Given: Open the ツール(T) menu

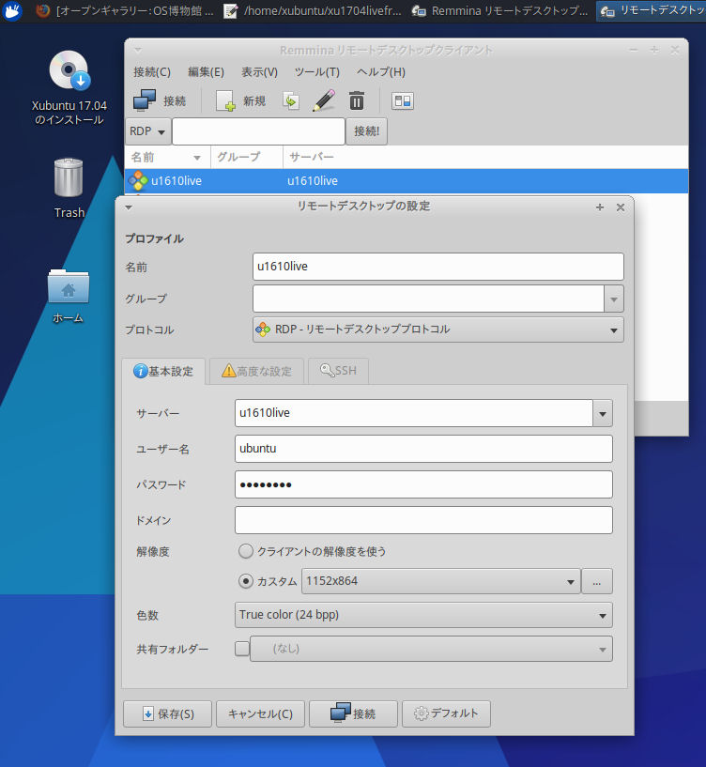Looking at the screenshot, I should point(317,72).
